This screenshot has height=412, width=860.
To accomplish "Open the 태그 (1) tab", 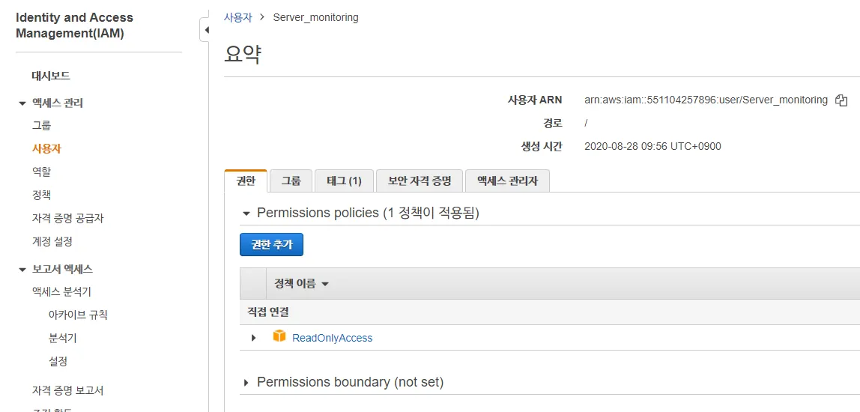I will click(344, 181).
